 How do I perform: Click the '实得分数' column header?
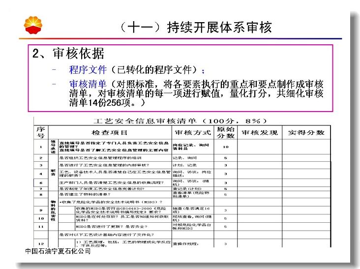point(306,132)
